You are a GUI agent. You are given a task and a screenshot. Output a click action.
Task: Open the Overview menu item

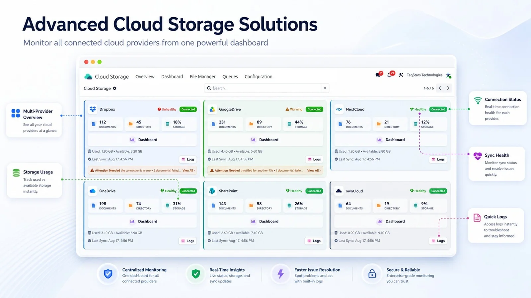click(x=145, y=76)
